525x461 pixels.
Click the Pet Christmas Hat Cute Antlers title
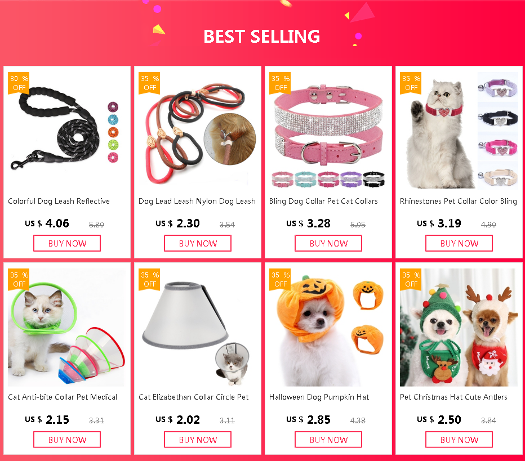[453, 397]
